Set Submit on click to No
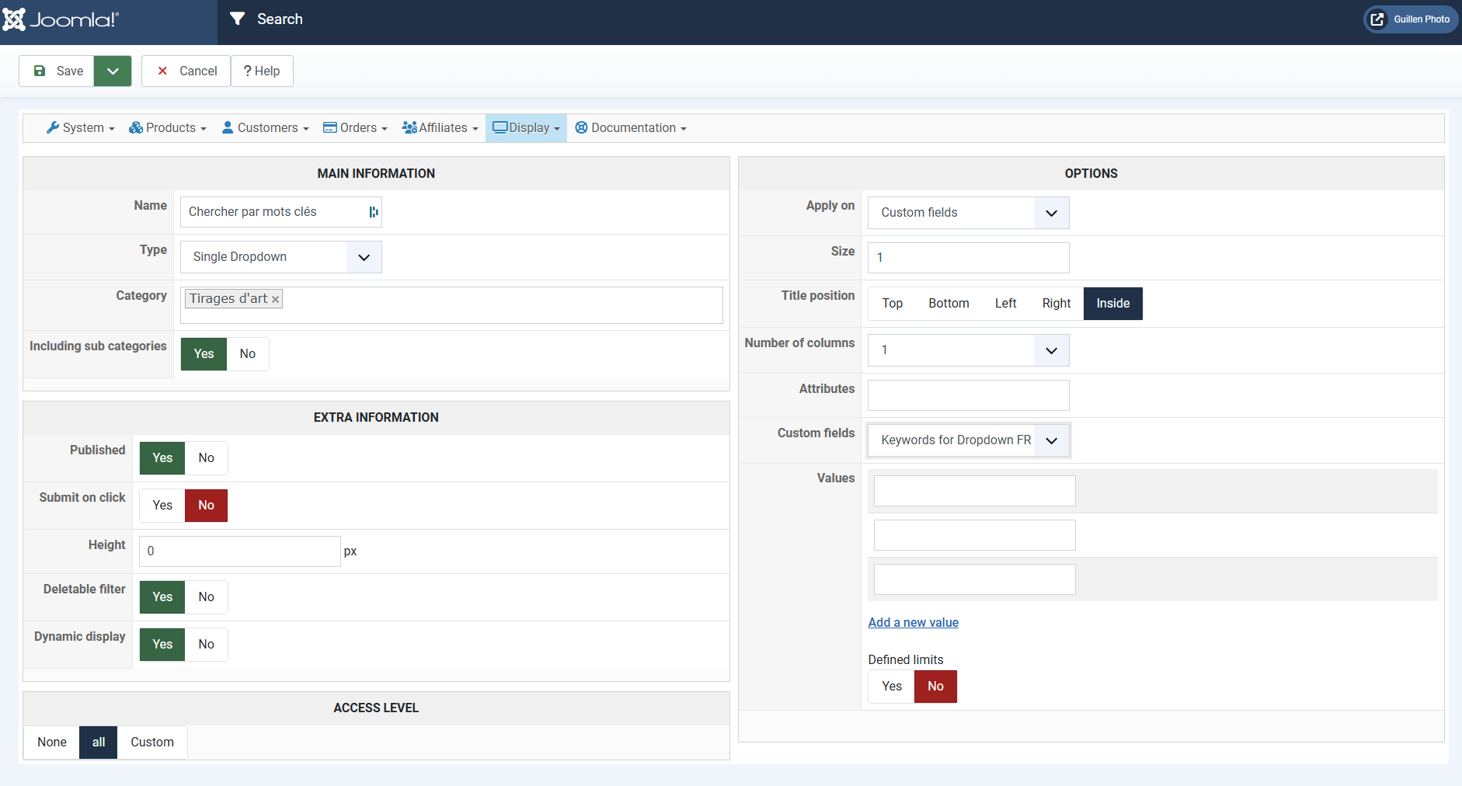Screen dimensions: 1462x786 [x=206, y=506]
